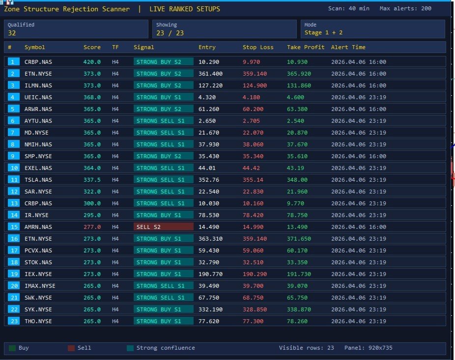Screen dimensions: 455x360
Task: Select the EXEL.NAS symbol
Action: 38,168
